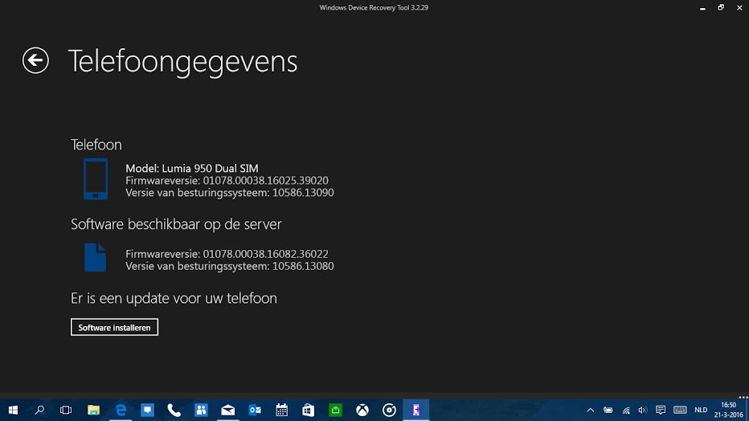The width and height of the screenshot is (749, 421).
Task: Click server OS version 10586.13080
Action: 303,267
